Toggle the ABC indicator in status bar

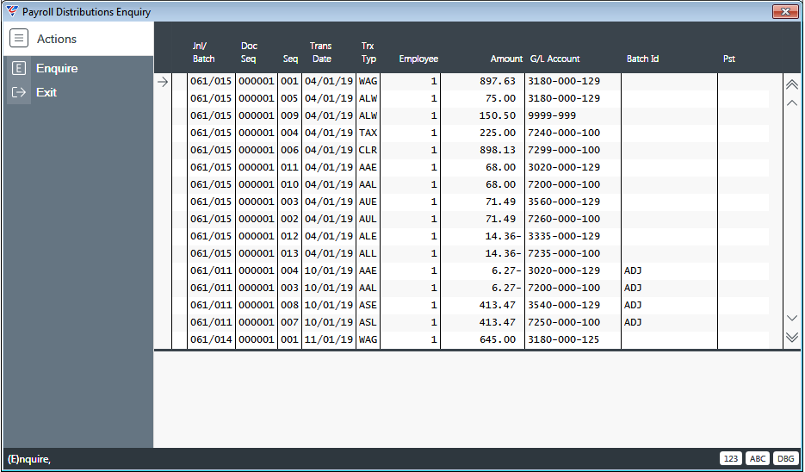758,458
